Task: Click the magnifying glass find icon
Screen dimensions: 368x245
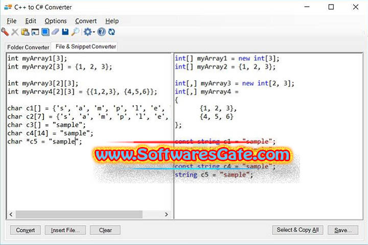Action: pos(75,32)
